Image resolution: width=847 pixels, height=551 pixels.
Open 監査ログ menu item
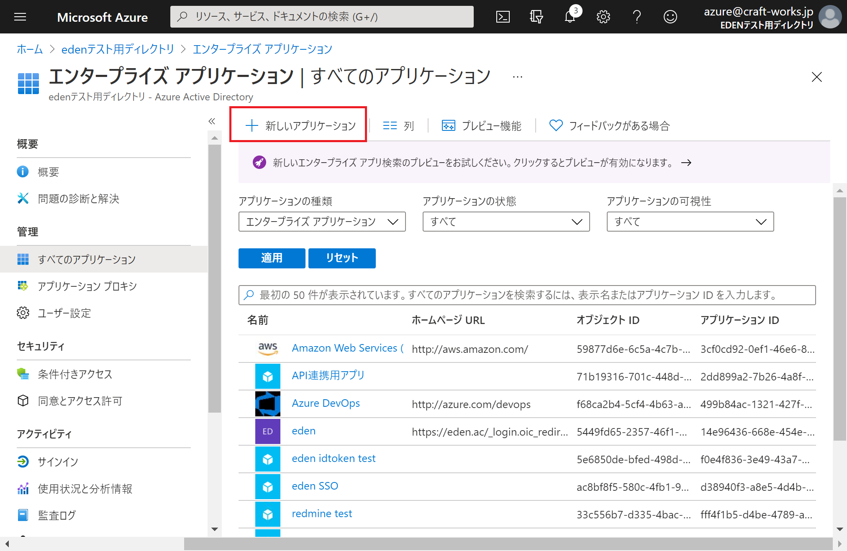point(103,515)
